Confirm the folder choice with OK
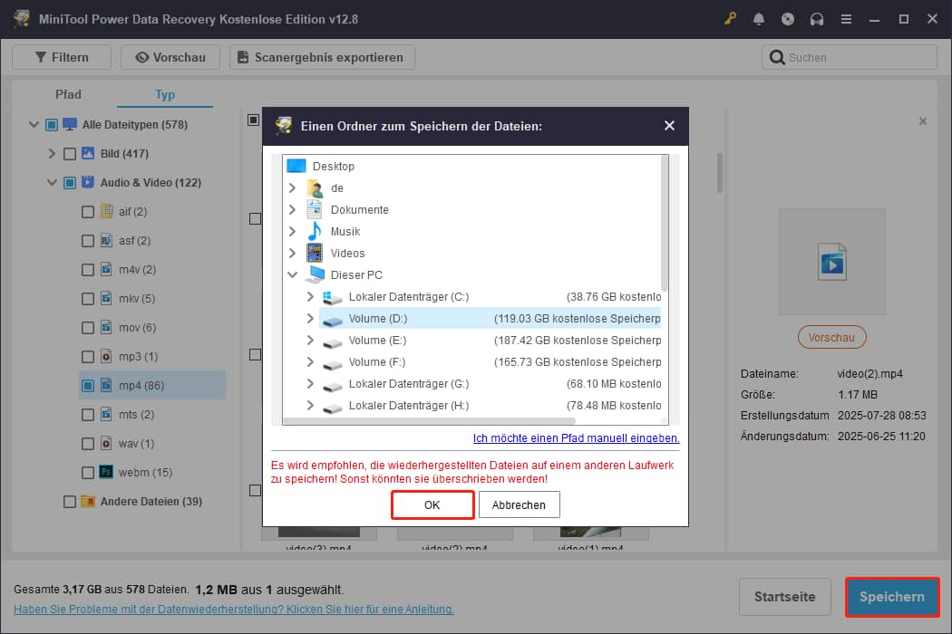Image resolution: width=952 pixels, height=634 pixels. (432, 504)
